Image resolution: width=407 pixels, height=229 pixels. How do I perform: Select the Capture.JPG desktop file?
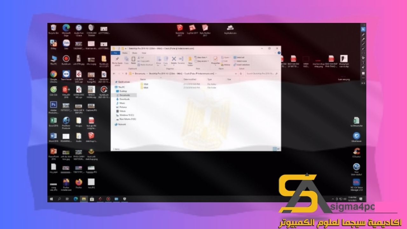(x=91, y=107)
